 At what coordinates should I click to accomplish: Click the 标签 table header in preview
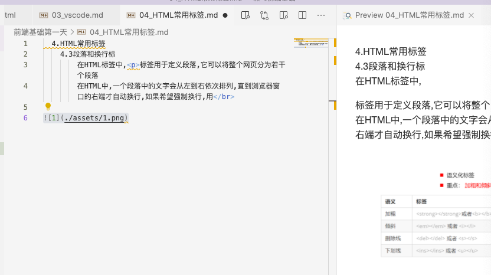pyautogui.click(x=421, y=202)
